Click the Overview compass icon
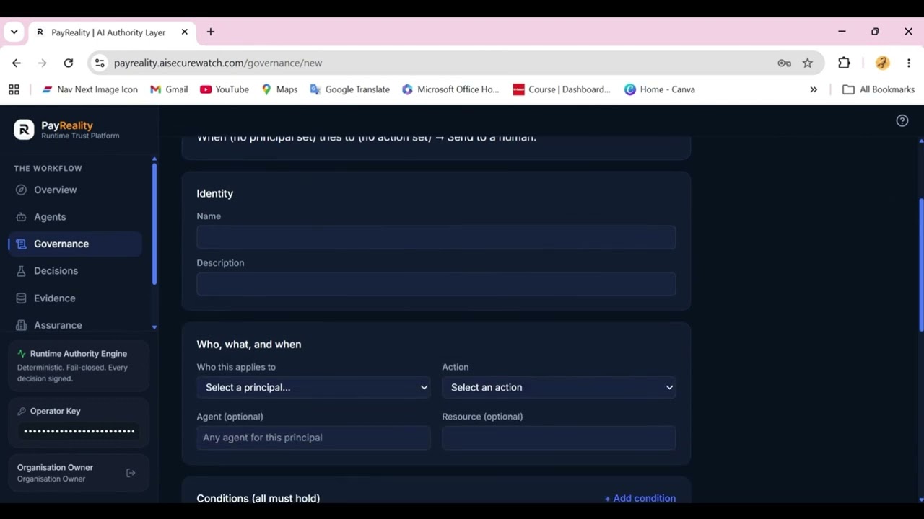 [21, 190]
